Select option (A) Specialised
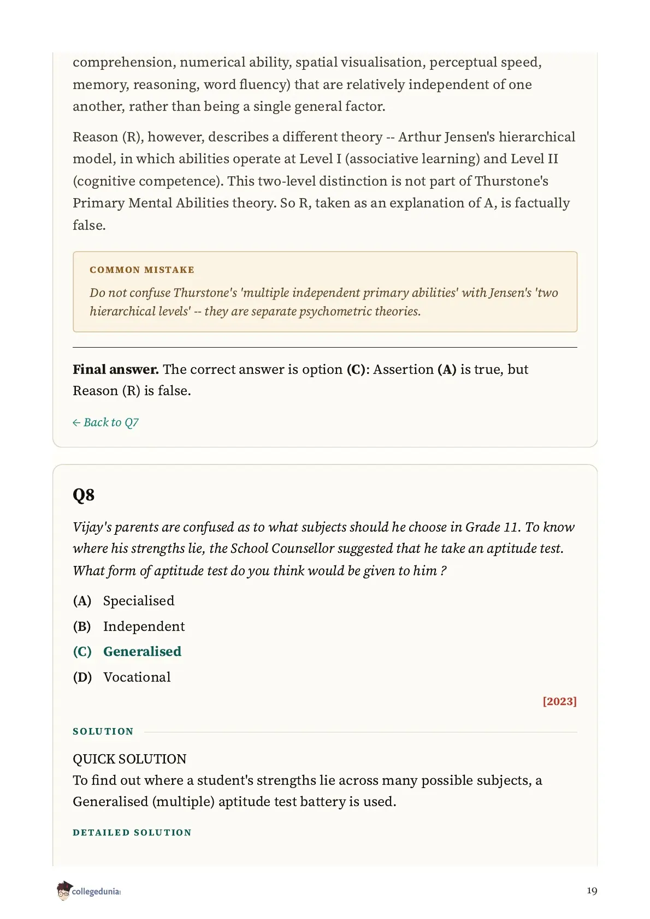This screenshot has width=650, height=919. [123, 601]
